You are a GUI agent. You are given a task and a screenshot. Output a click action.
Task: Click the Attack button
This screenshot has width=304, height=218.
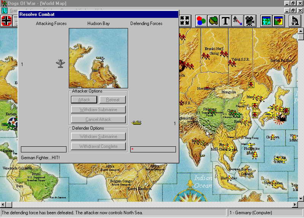pos(84,100)
